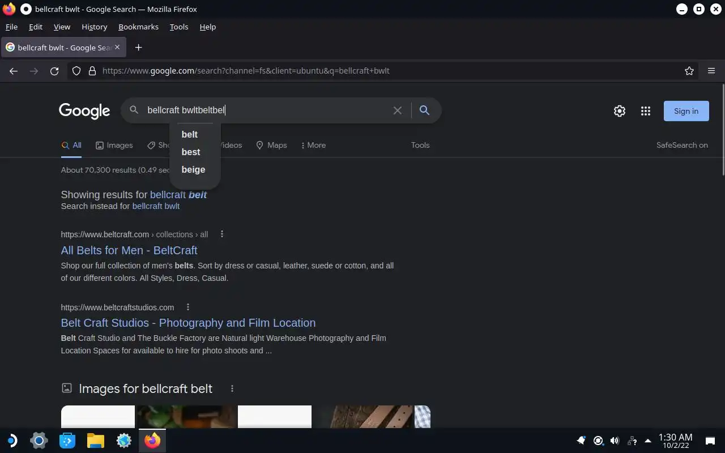Expand hidden system tray icons
725x453 pixels.
[648, 441]
